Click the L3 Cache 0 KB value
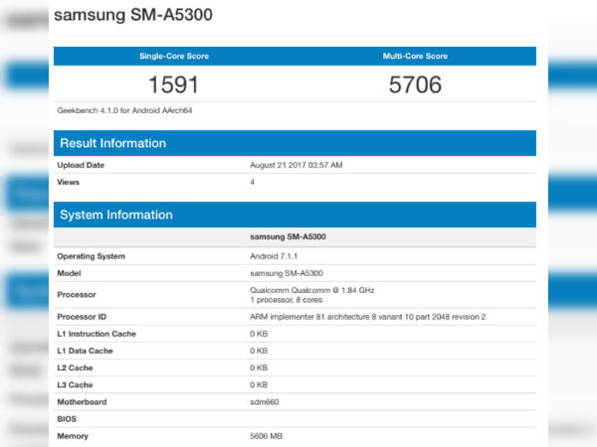597x447 pixels. [259, 385]
